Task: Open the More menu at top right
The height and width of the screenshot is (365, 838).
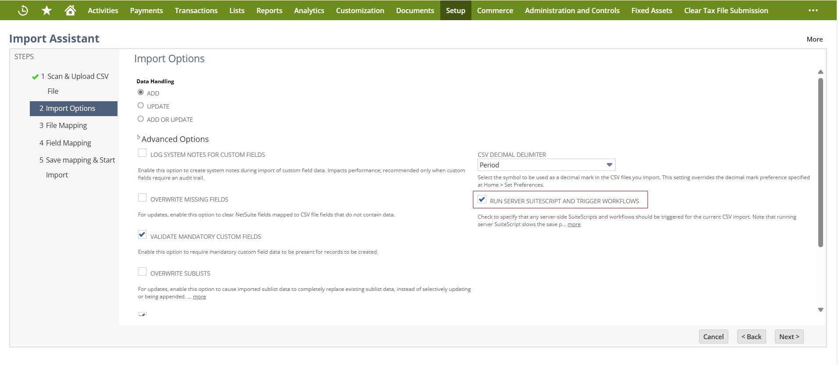Action: point(814,39)
